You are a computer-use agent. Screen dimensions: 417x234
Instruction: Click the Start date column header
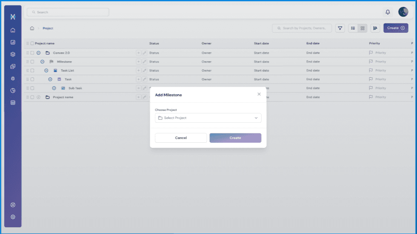tap(261, 43)
